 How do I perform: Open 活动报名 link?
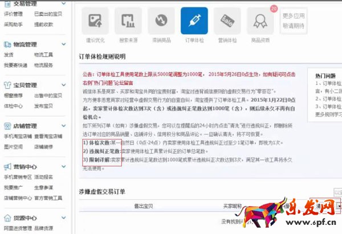point(44,177)
